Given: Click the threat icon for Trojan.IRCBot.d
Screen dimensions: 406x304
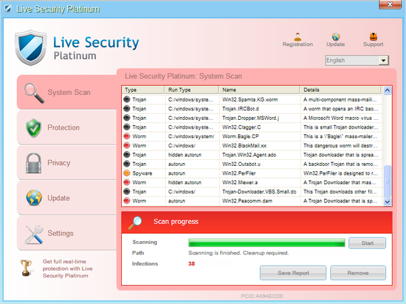Looking at the screenshot, I should pyautogui.click(x=127, y=108).
